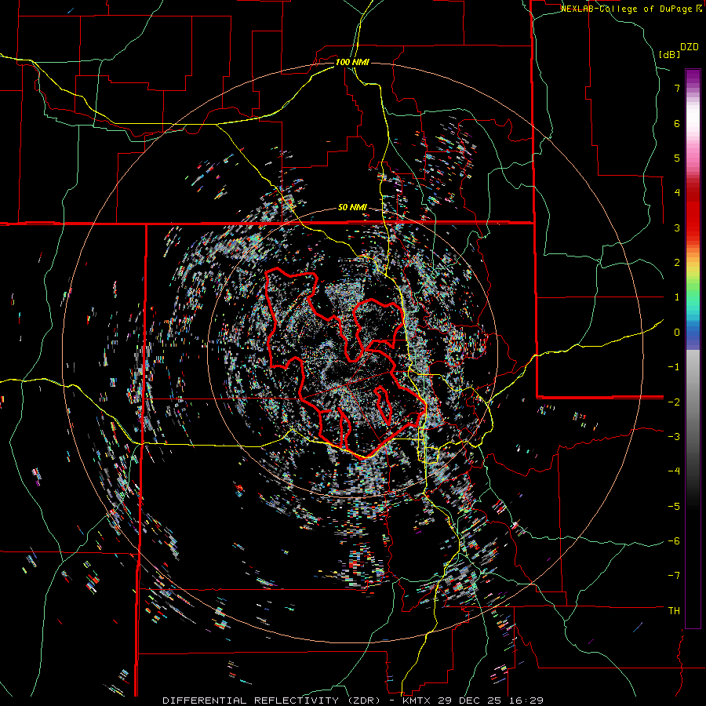Click the 4 value on the color scale
The height and width of the screenshot is (706, 706).
(x=677, y=193)
